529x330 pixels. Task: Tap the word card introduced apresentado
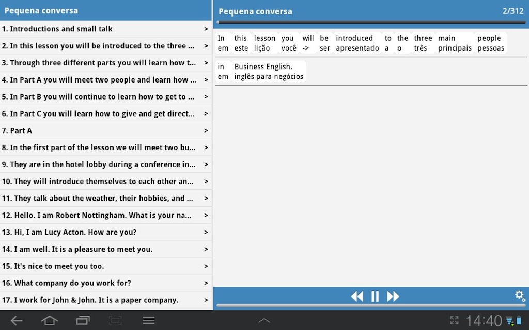coord(357,43)
